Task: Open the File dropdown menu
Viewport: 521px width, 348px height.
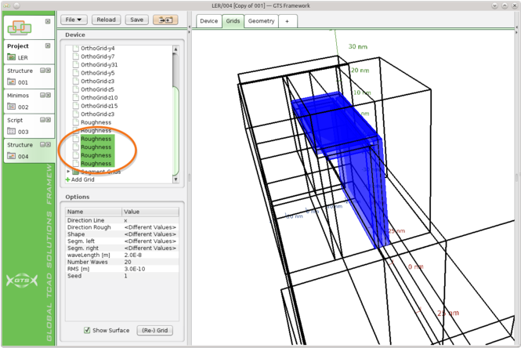Action: coord(74,20)
